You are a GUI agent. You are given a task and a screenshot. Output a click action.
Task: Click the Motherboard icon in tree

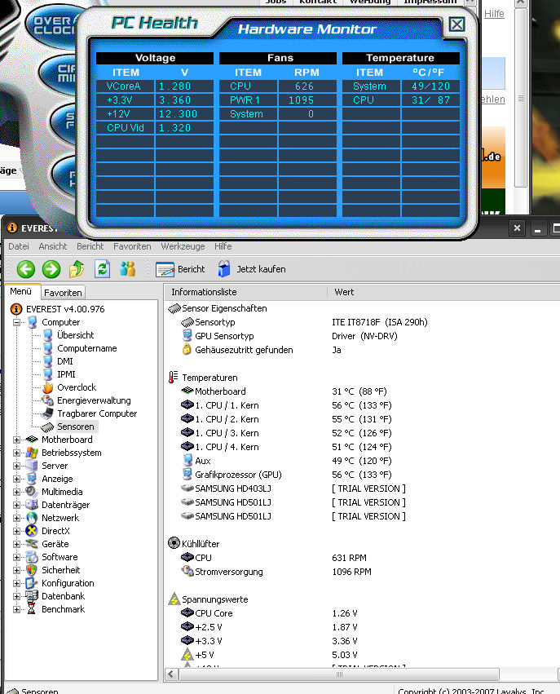pos(32,440)
